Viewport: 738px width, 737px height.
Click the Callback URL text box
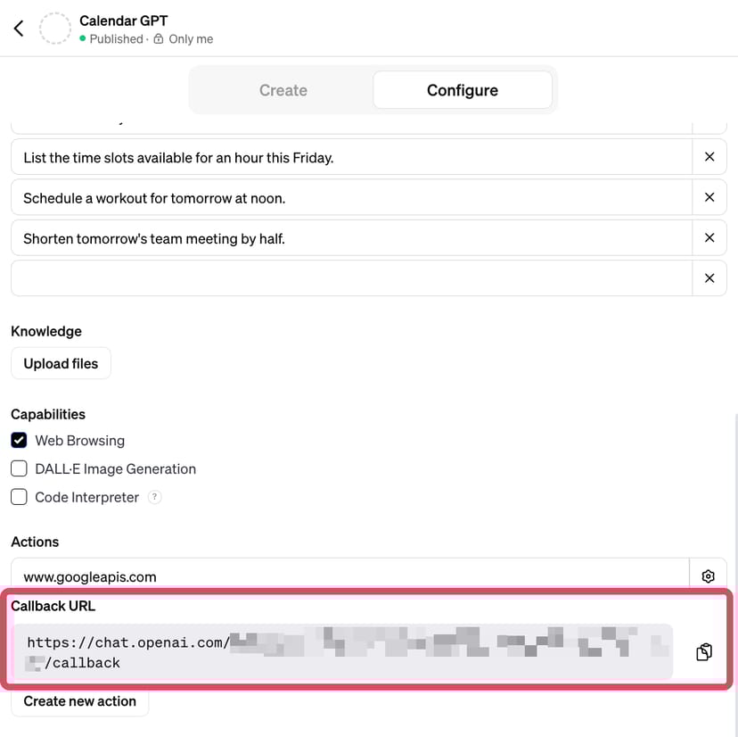click(342, 652)
